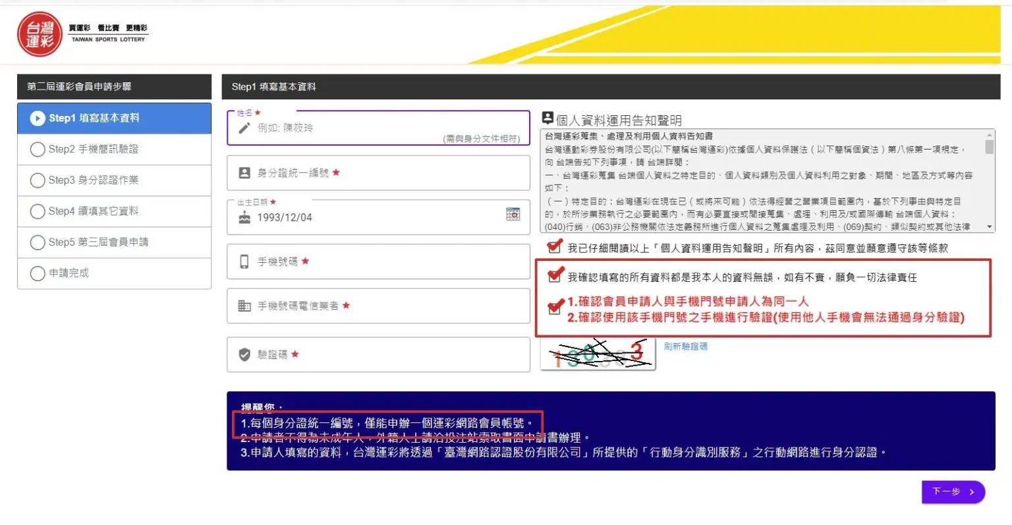This screenshot has width=1012, height=525.
Task: Uncheck the 個人資料運用告知聲明 agreement checkbox
Action: [554, 247]
